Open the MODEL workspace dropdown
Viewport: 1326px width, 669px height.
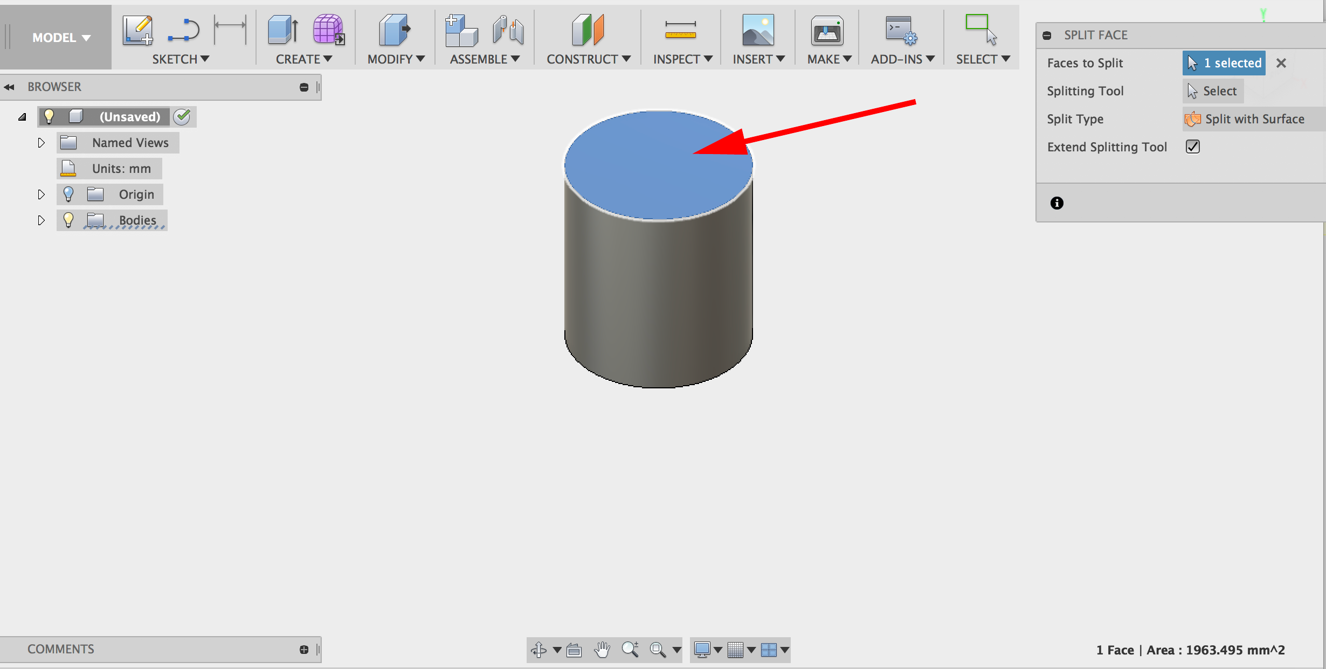click(61, 38)
